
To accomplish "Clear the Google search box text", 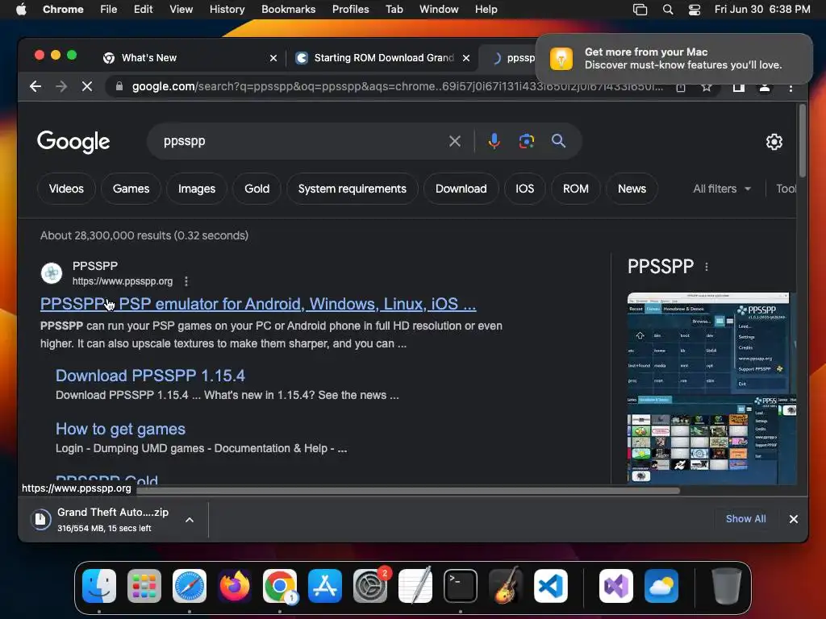I will pos(455,141).
